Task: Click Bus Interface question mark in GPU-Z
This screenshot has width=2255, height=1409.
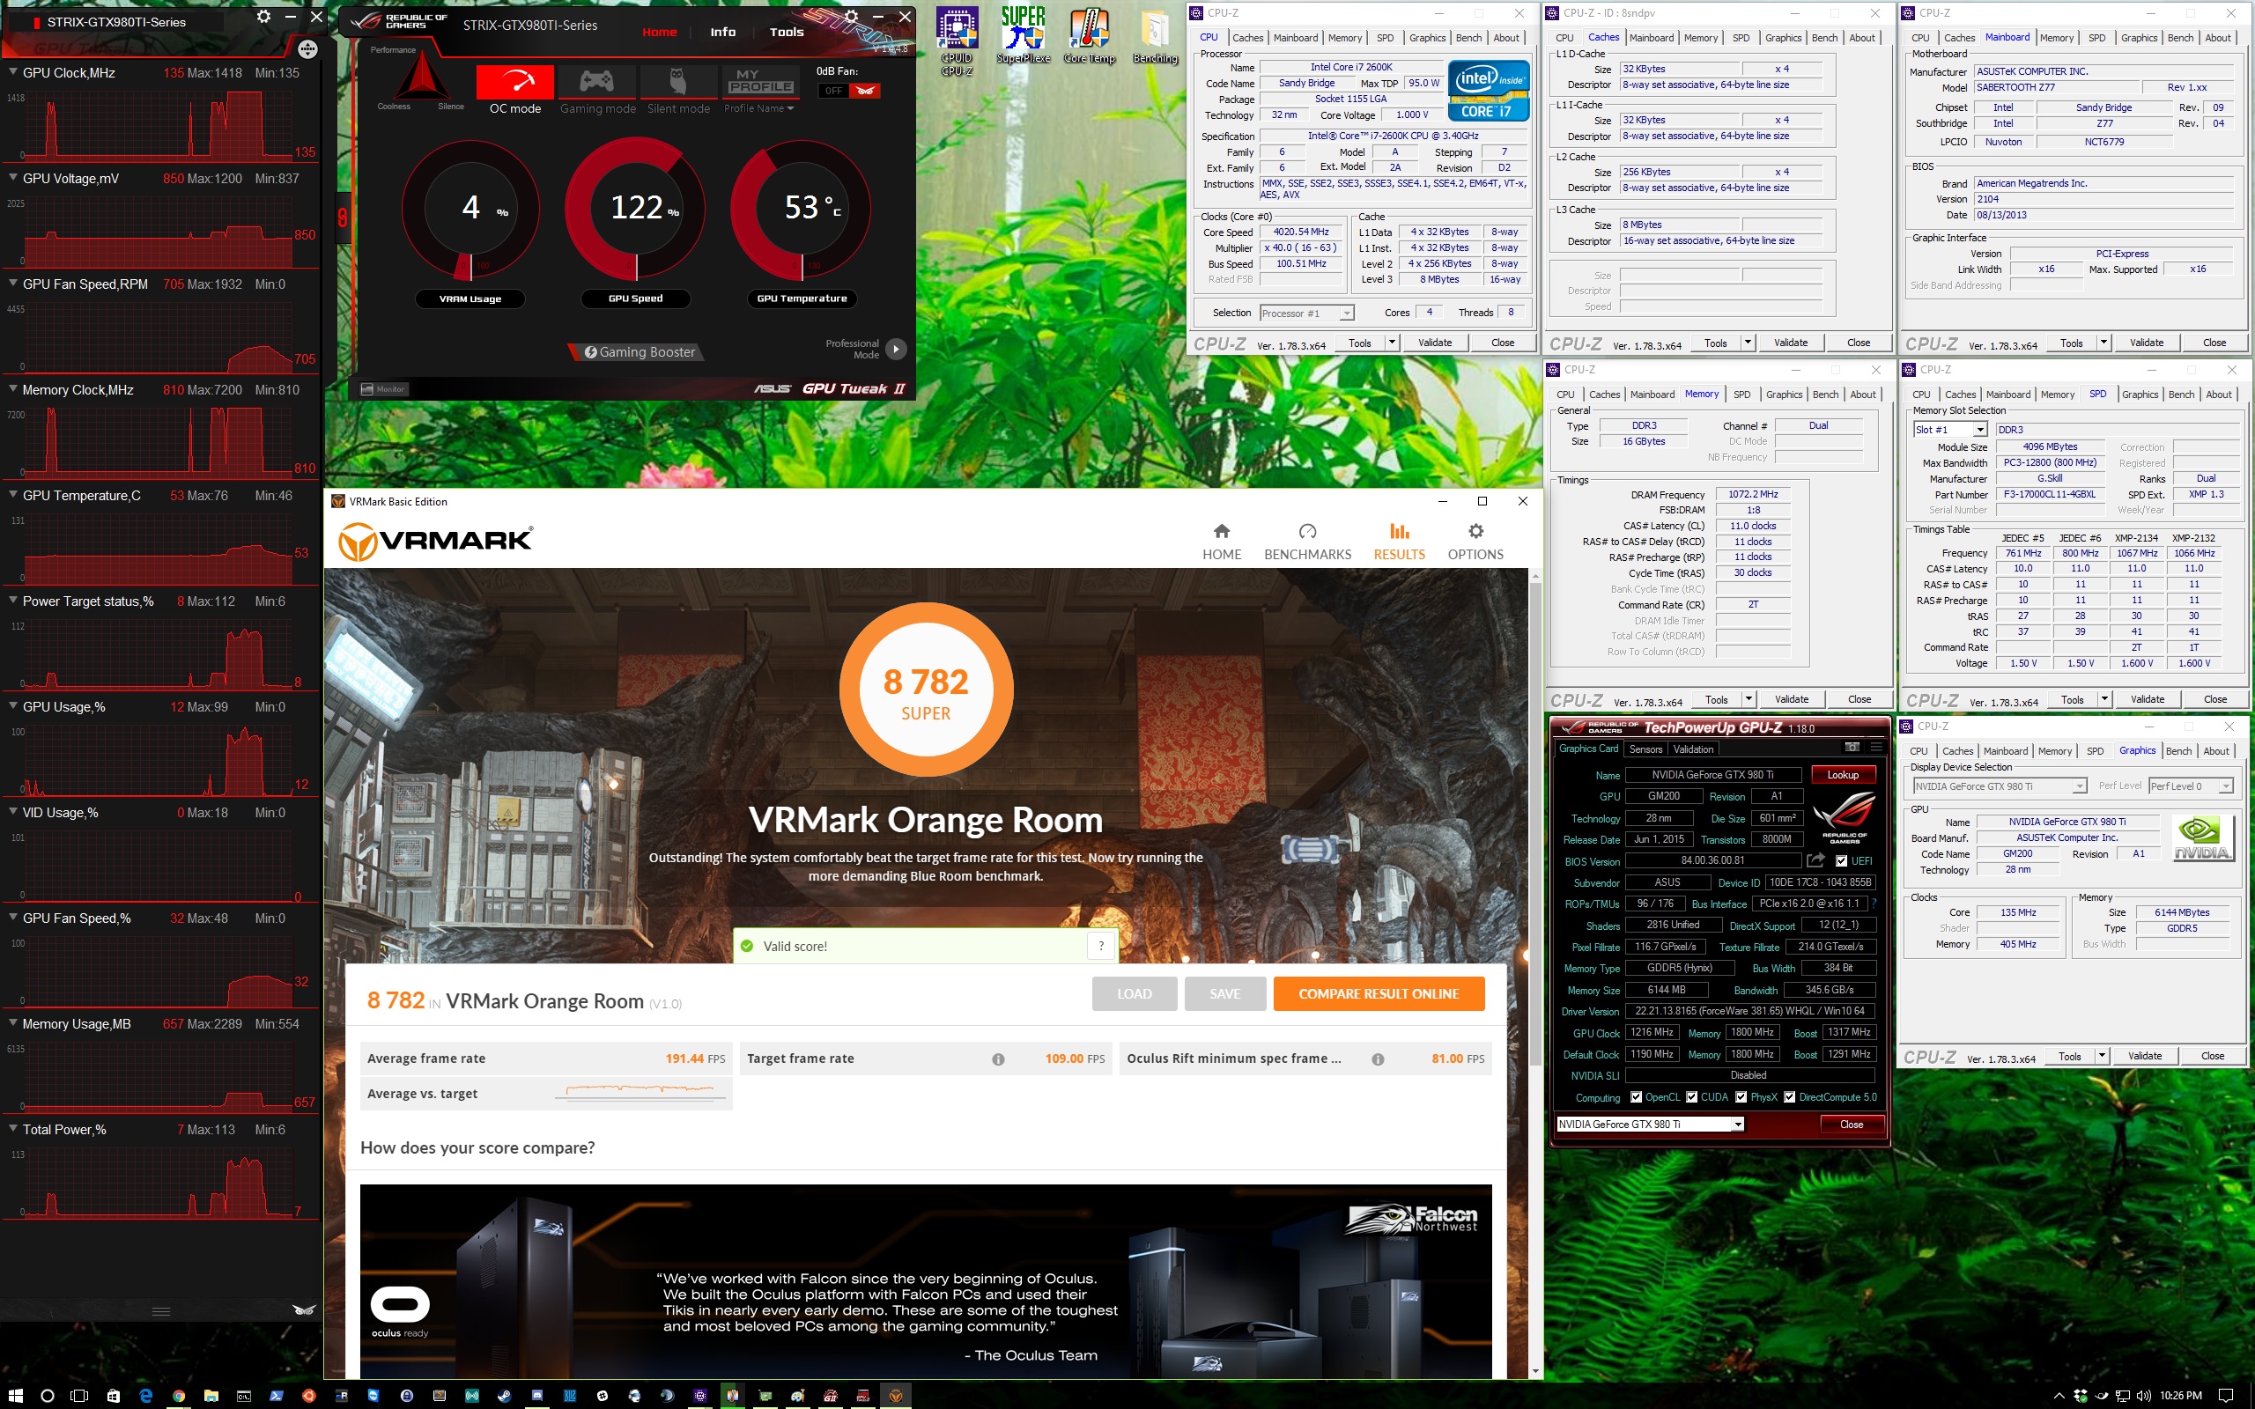Action: click(1874, 903)
